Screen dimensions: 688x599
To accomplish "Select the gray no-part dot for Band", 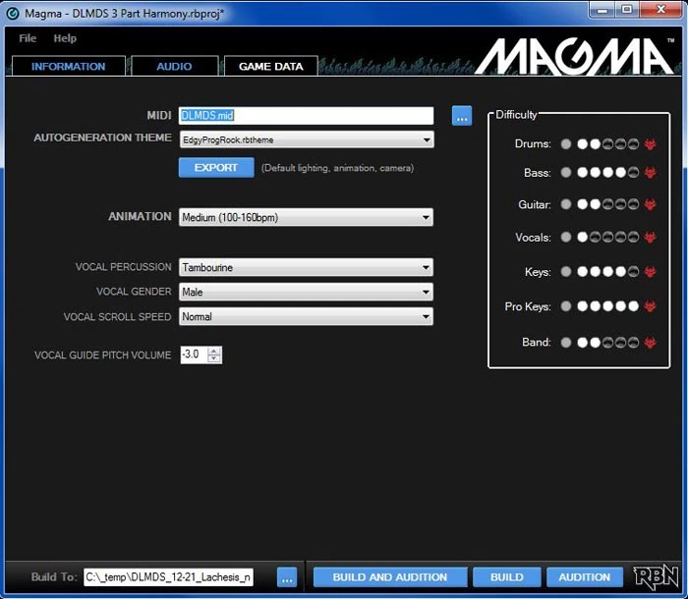I will pyautogui.click(x=566, y=342).
